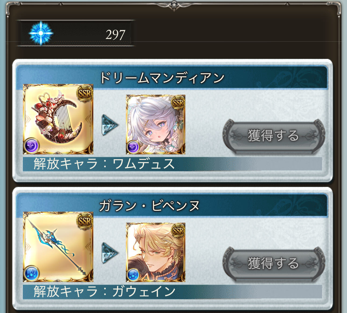Click the water element icon on spear weapon

[x=32, y=274]
